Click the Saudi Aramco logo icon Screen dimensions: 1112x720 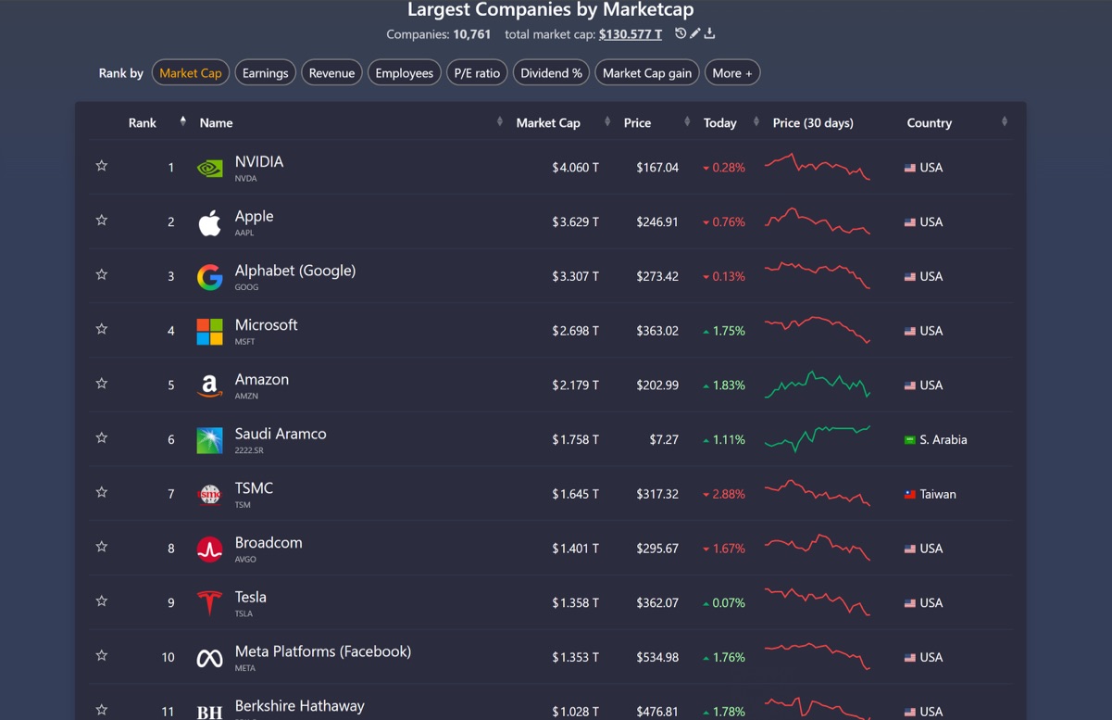pyautogui.click(x=210, y=440)
